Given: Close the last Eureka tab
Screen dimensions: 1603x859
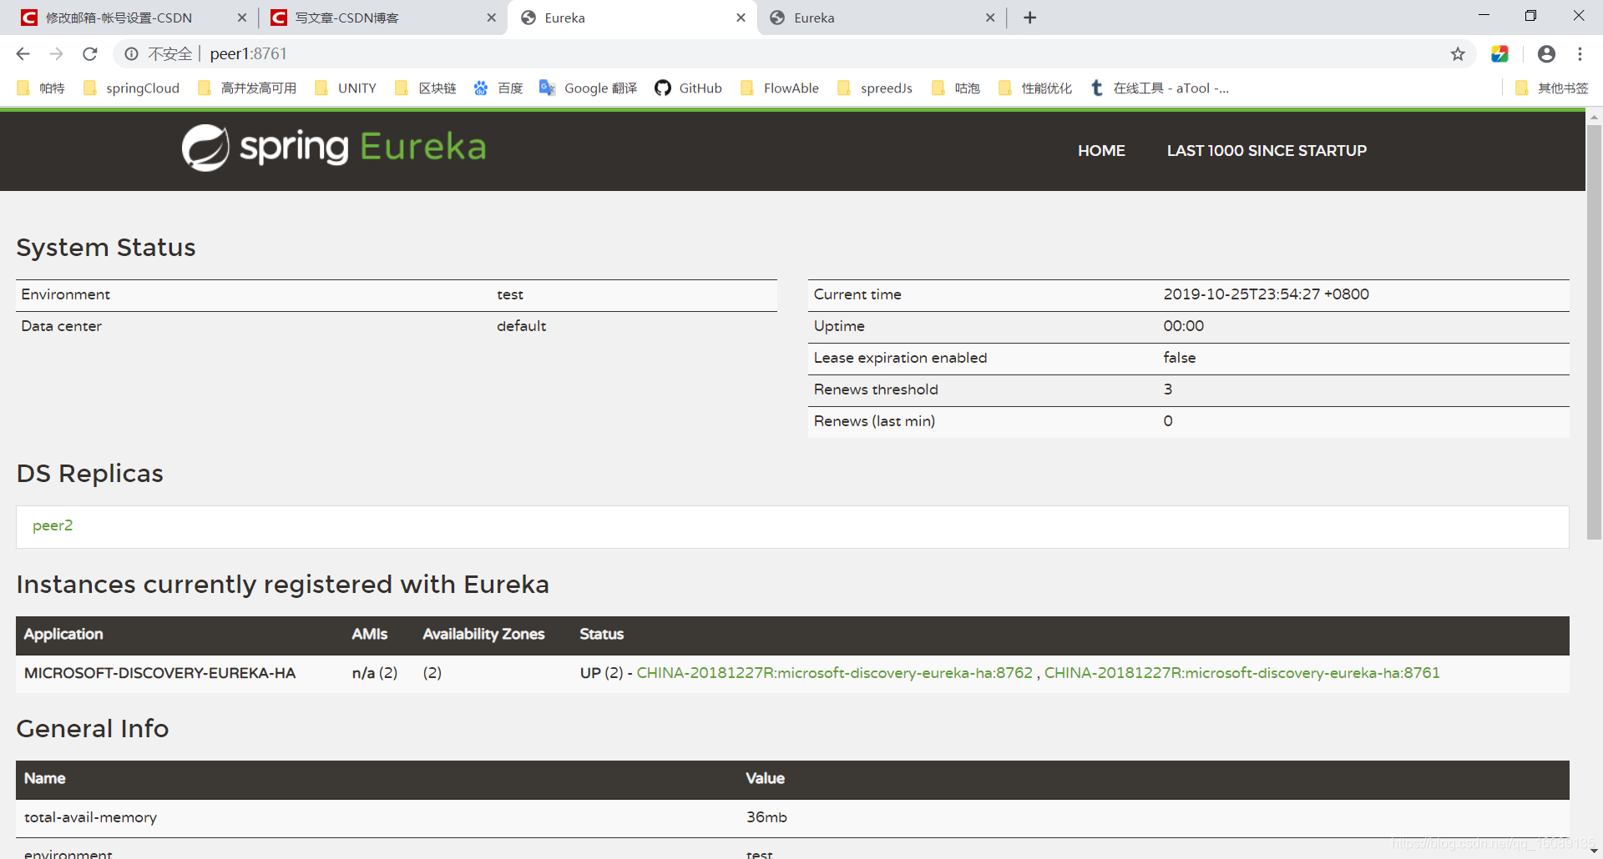Looking at the screenshot, I should coord(990,18).
